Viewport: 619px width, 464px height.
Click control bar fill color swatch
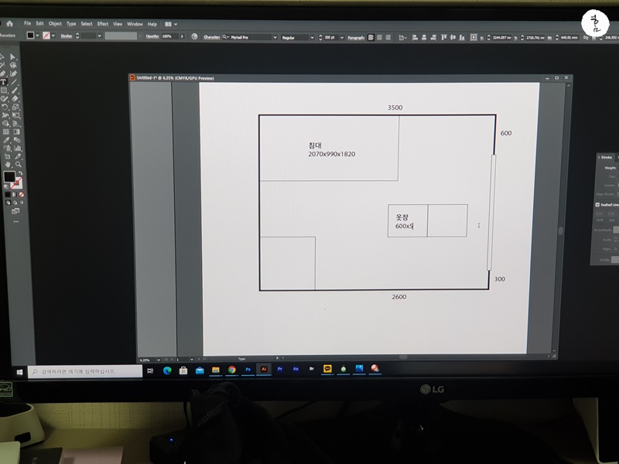click(30, 36)
